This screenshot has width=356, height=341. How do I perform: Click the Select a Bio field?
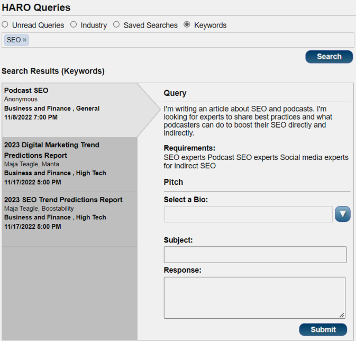248,214
